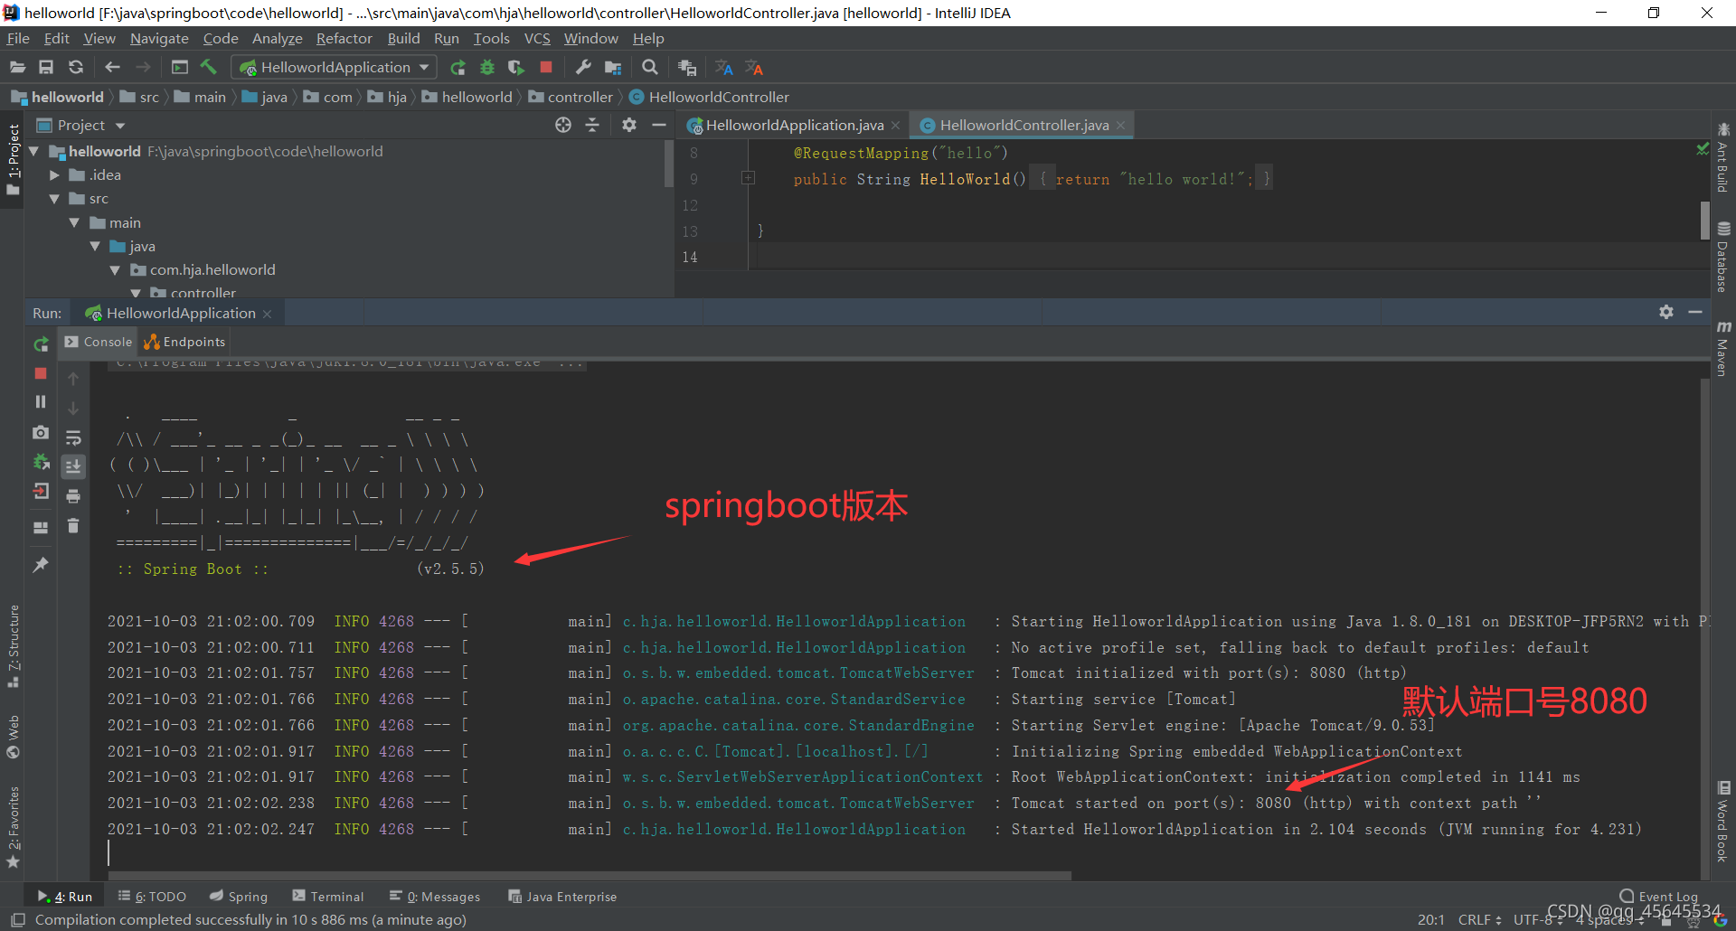Click the Open folder toolbar icon
The width and height of the screenshot is (1736, 931).
point(17,68)
